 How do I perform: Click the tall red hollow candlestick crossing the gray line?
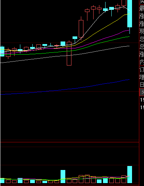[69, 54]
